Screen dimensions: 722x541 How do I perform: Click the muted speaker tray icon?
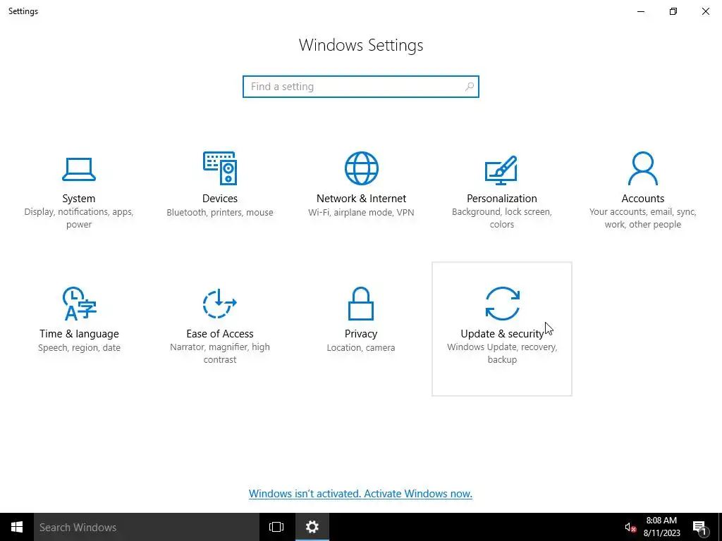[x=630, y=527]
